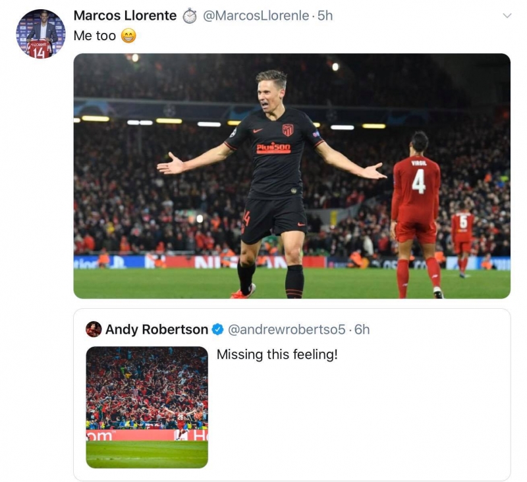Click the stopwatch emoji beside Marcos Llorente

190,16
